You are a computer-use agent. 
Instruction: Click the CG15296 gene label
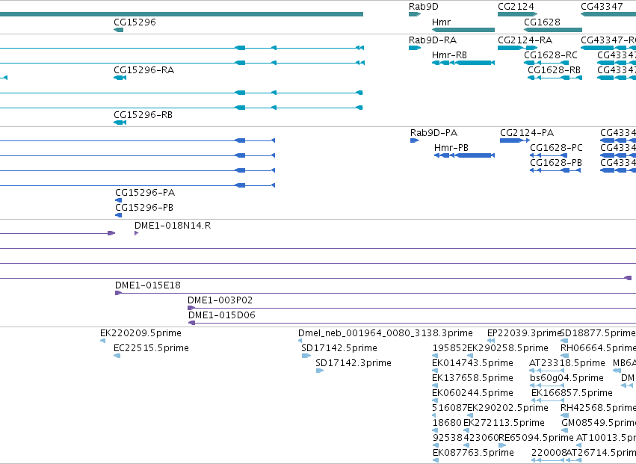click(x=135, y=22)
